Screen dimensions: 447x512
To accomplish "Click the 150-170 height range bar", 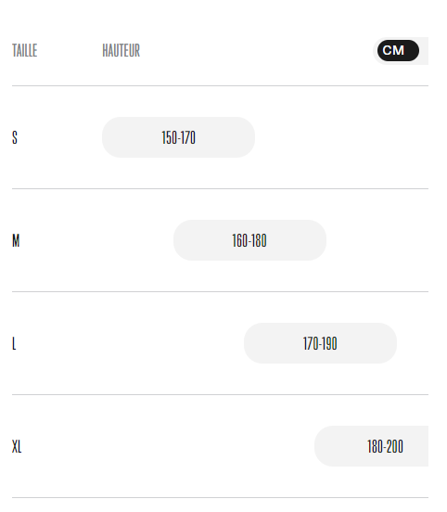I will (178, 137).
